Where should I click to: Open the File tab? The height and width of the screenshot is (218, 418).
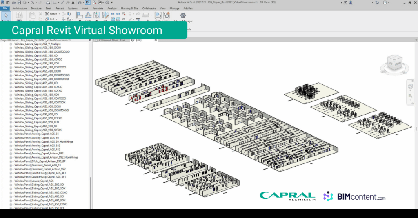pos(5,9)
